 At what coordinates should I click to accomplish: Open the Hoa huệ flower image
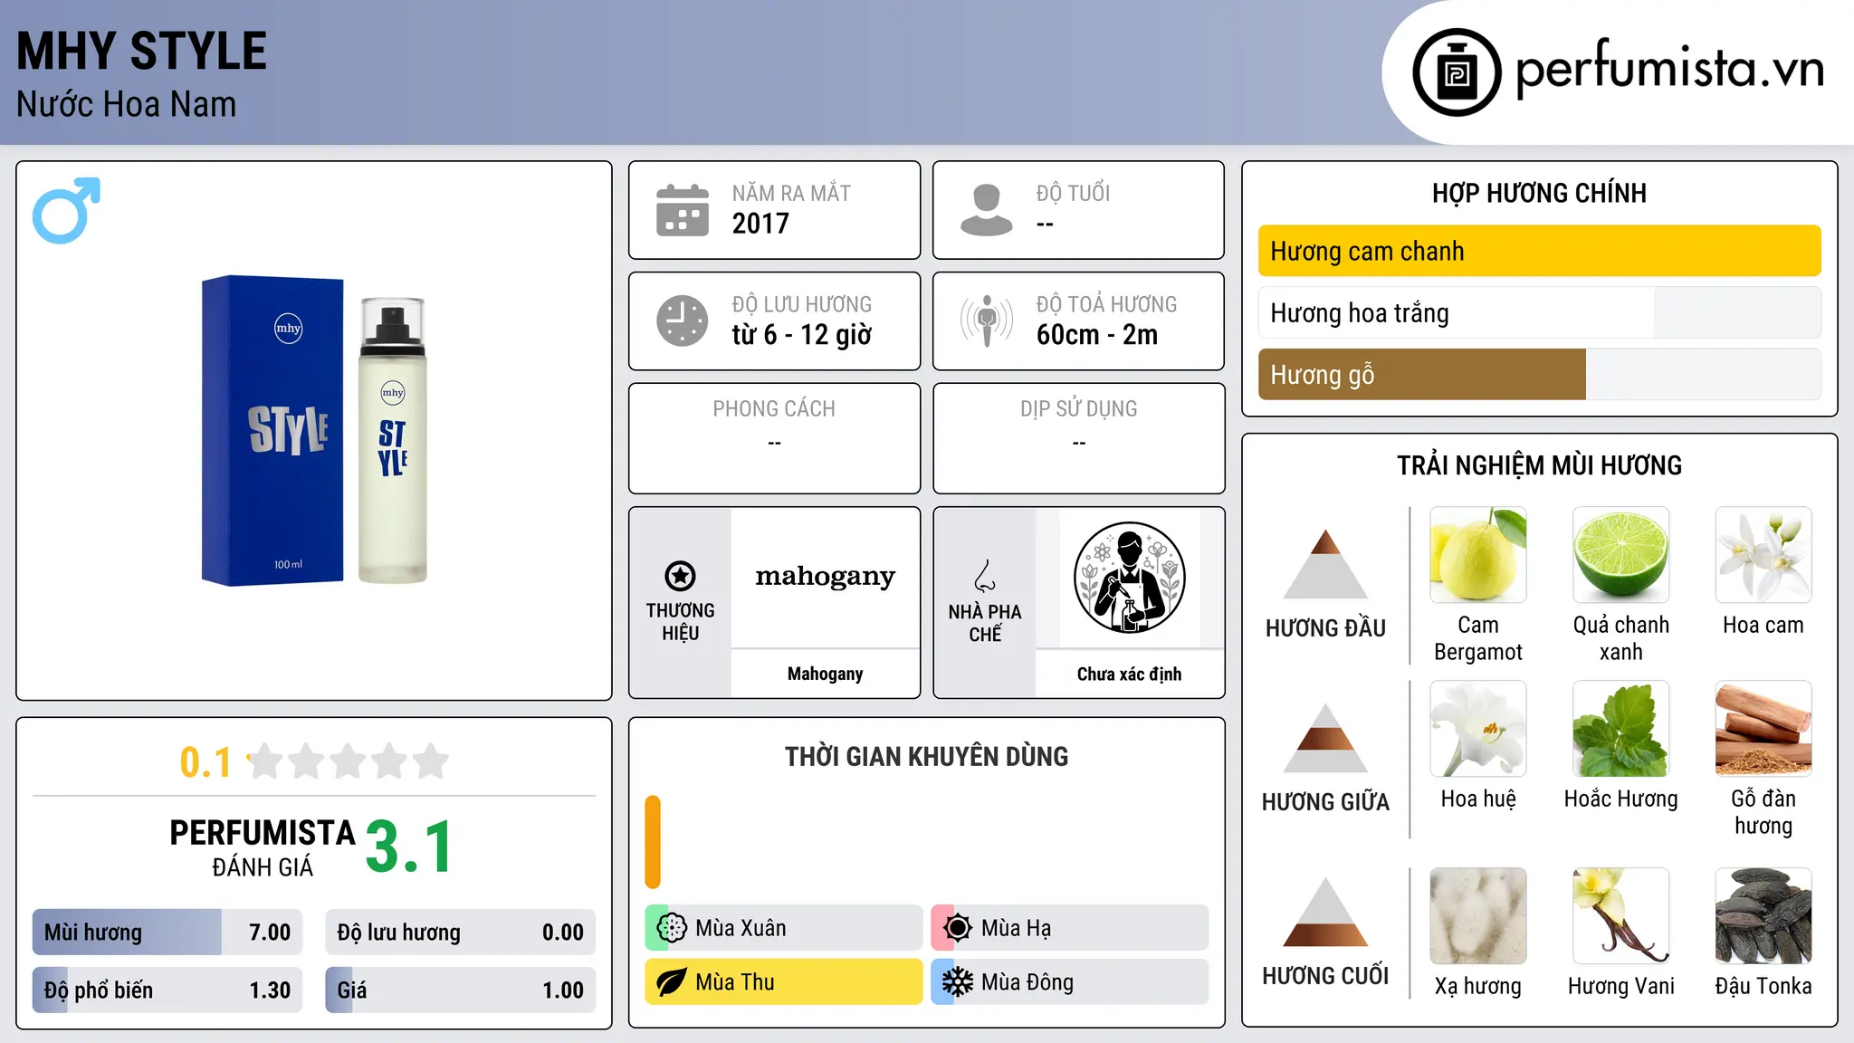point(1478,729)
